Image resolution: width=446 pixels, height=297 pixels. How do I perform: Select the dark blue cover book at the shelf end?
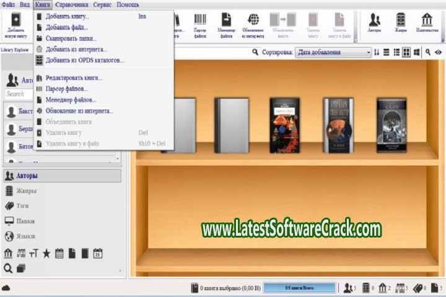(391, 126)
